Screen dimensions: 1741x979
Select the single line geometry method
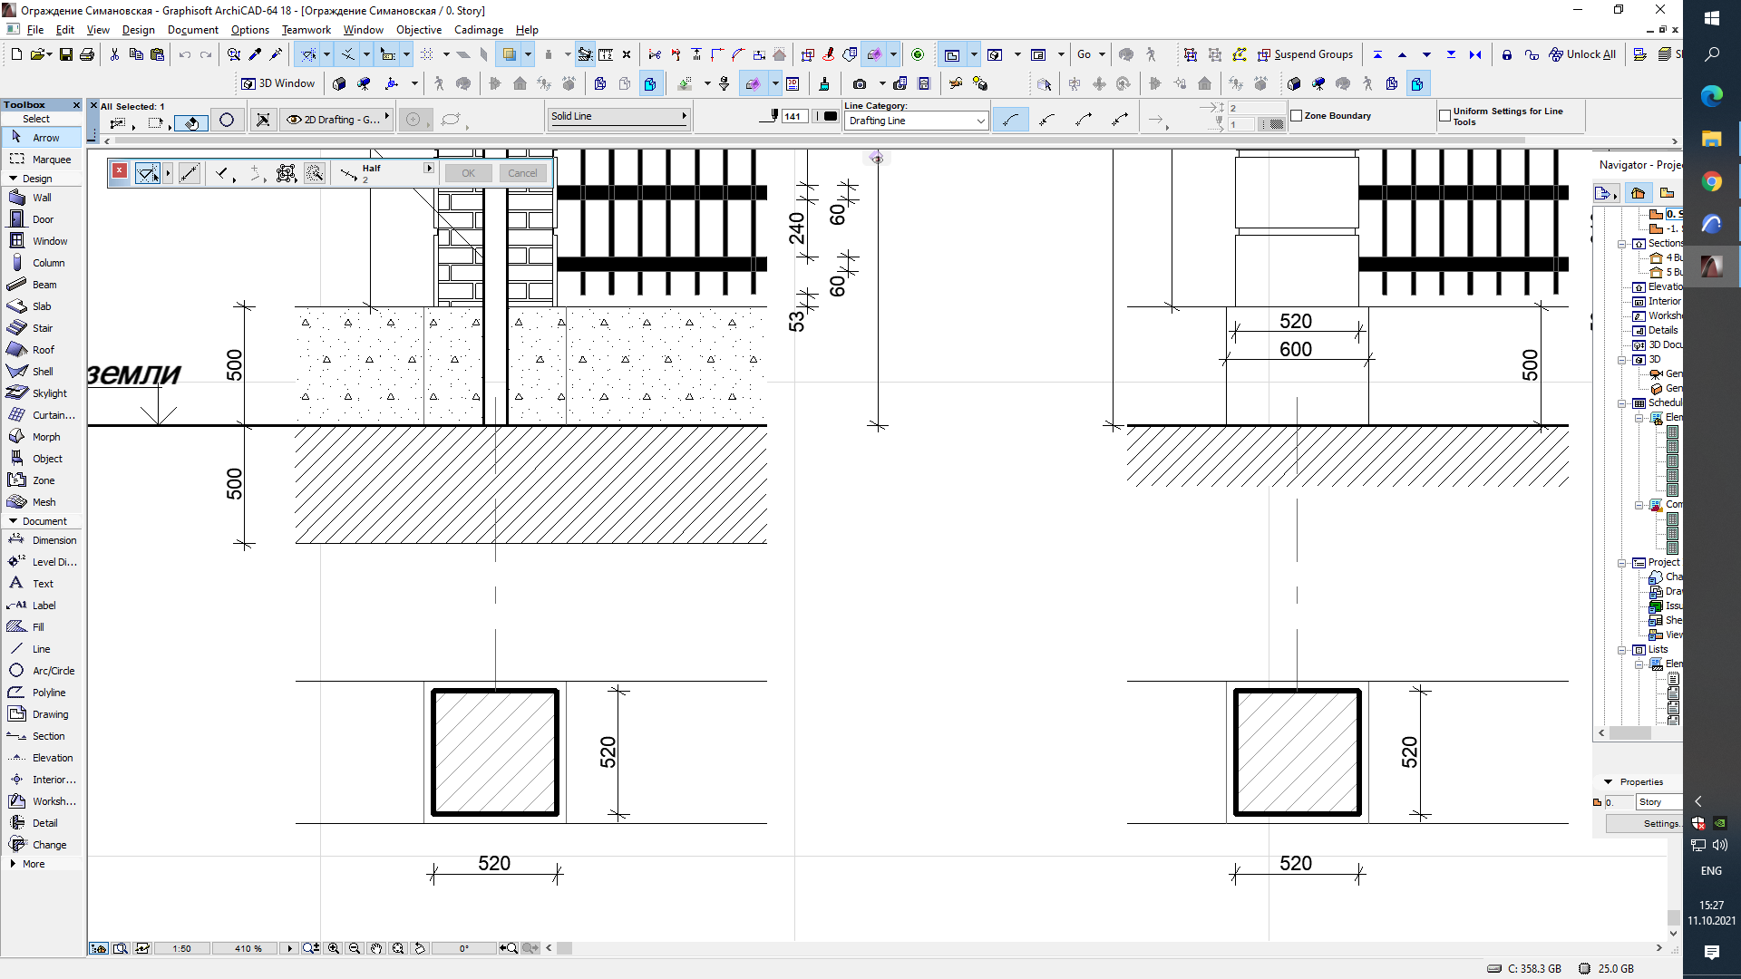(x=1011, y=120)
